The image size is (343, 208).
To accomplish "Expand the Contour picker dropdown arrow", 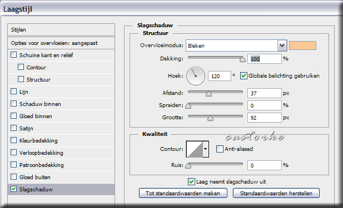I will (x=206, y=149).
